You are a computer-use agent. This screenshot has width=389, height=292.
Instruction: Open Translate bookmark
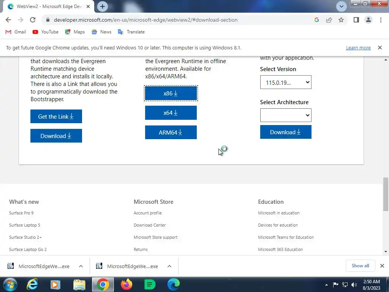131,32
